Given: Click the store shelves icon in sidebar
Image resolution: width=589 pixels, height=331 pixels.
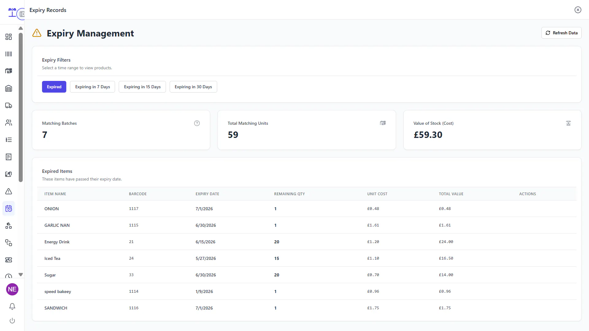Looking at the screenshot, I should (x=9, y=71).
